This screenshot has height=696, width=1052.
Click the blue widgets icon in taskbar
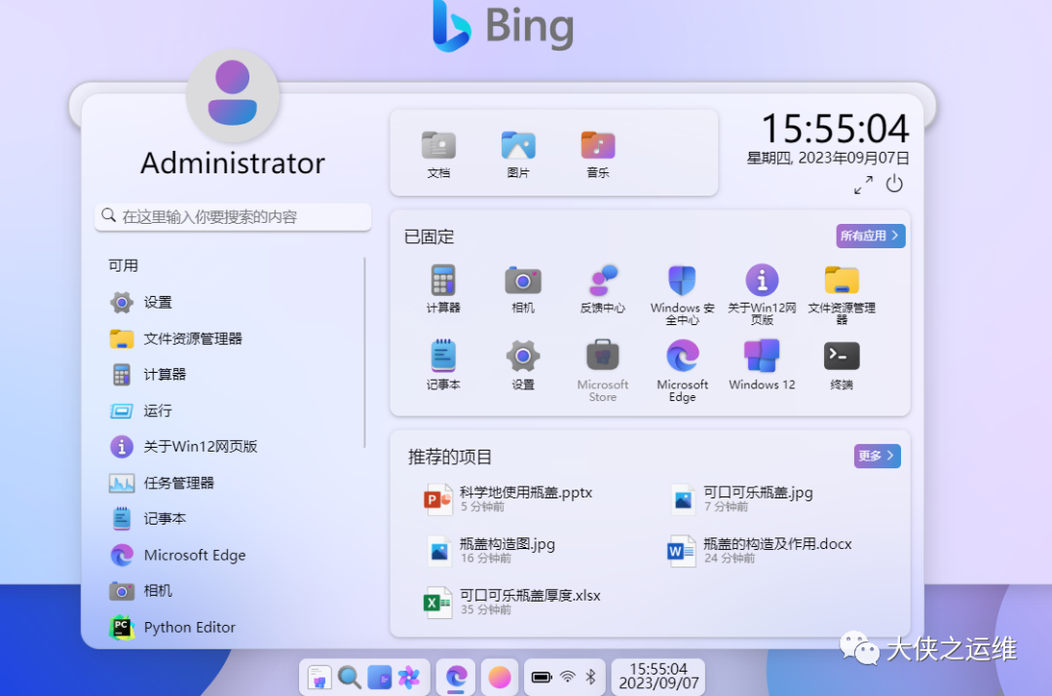point(379,678)
